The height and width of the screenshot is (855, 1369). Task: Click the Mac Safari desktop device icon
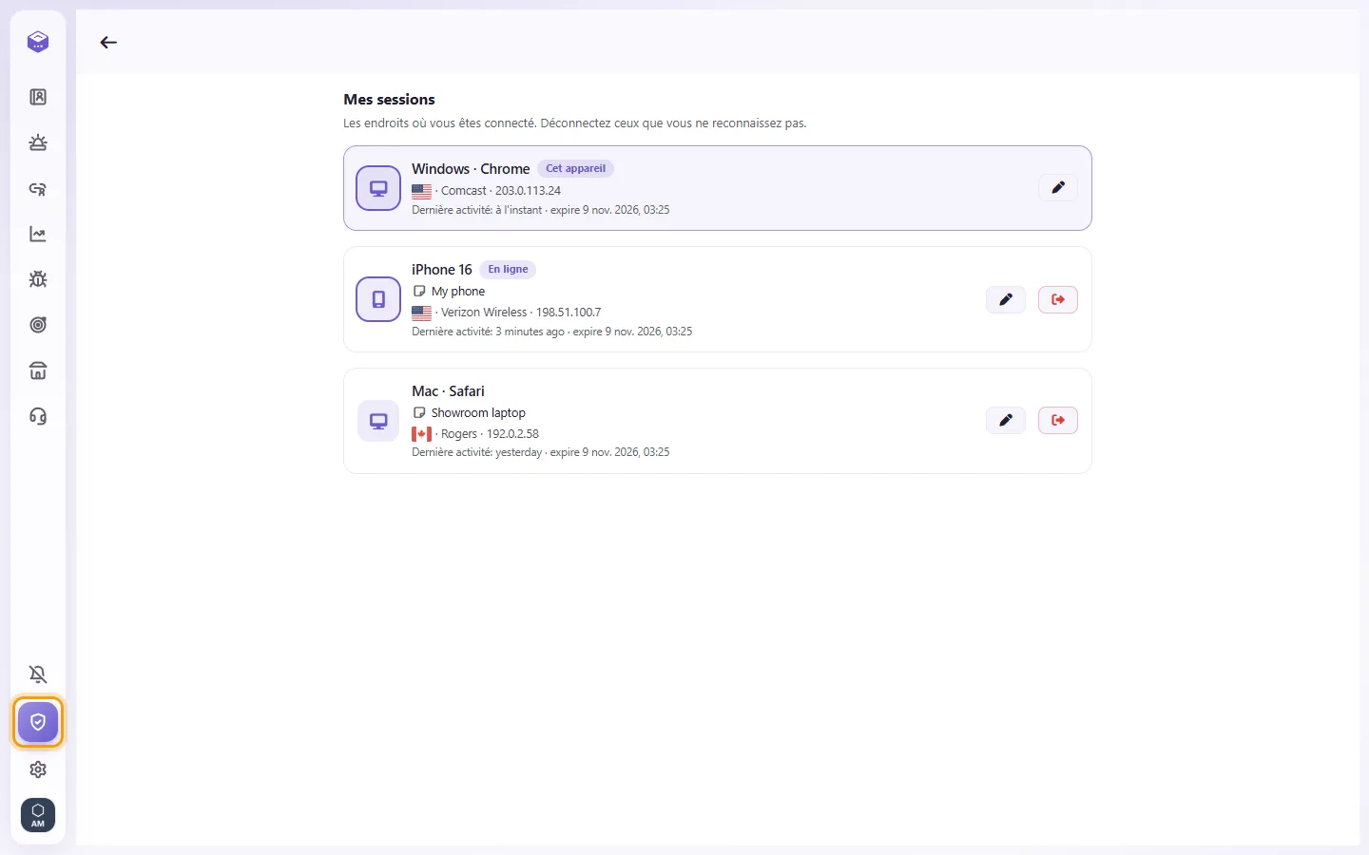(378, 421)
